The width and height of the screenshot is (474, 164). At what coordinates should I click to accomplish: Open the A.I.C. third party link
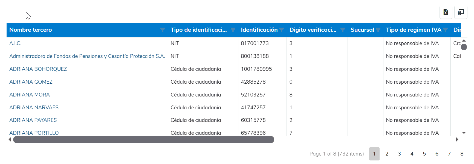pyautogui.click(x=15, y=43)
